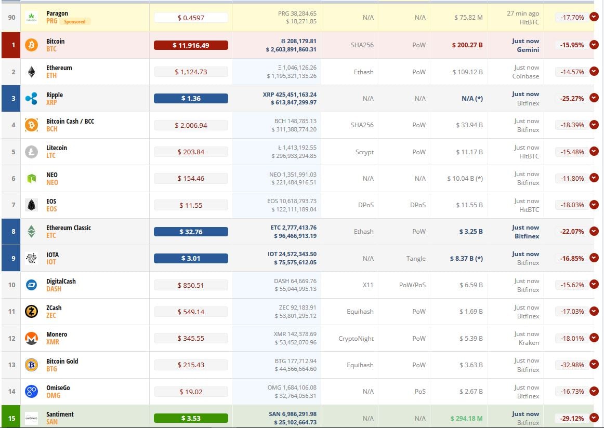Expand the DigitalCash row's red arrow

tap(594, 285)
